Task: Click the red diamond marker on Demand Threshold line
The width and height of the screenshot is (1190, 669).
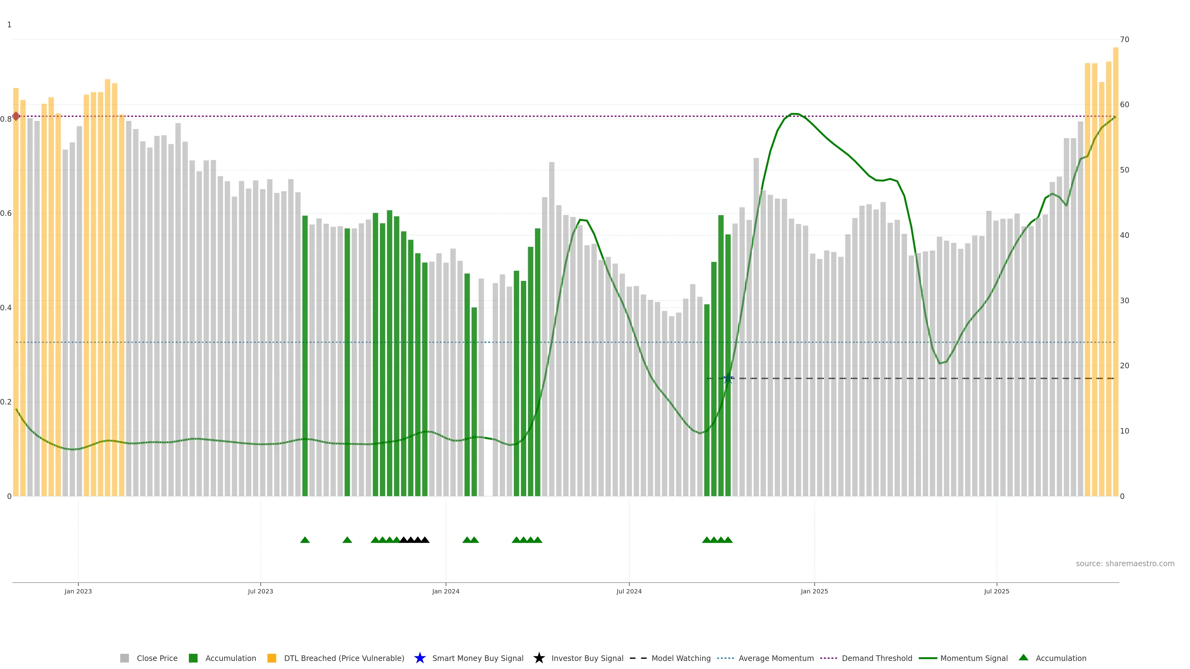Action: click(16, 116)
